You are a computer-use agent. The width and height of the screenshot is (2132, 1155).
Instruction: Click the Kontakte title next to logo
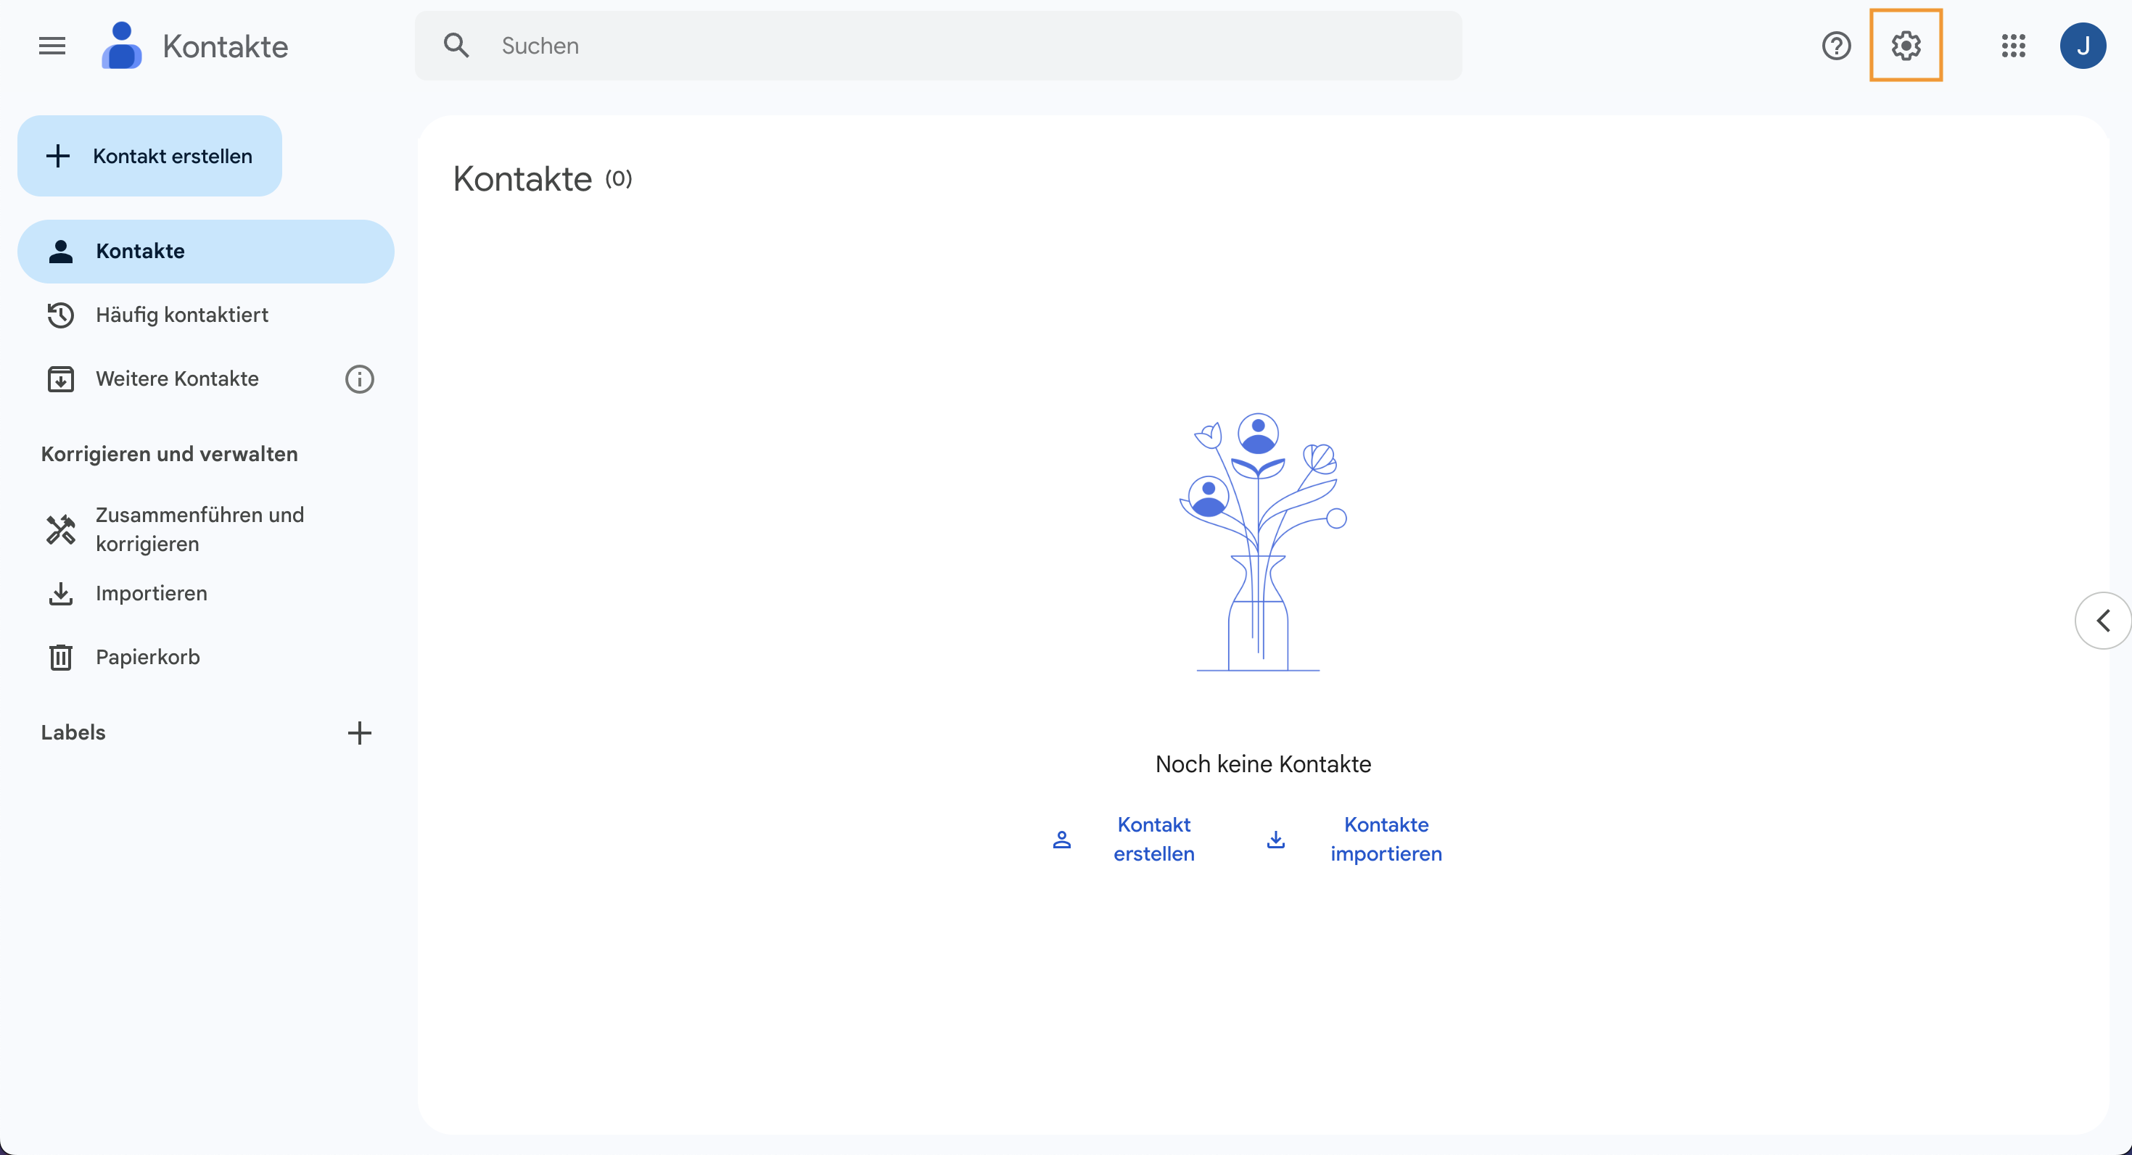tap(225, 46)
